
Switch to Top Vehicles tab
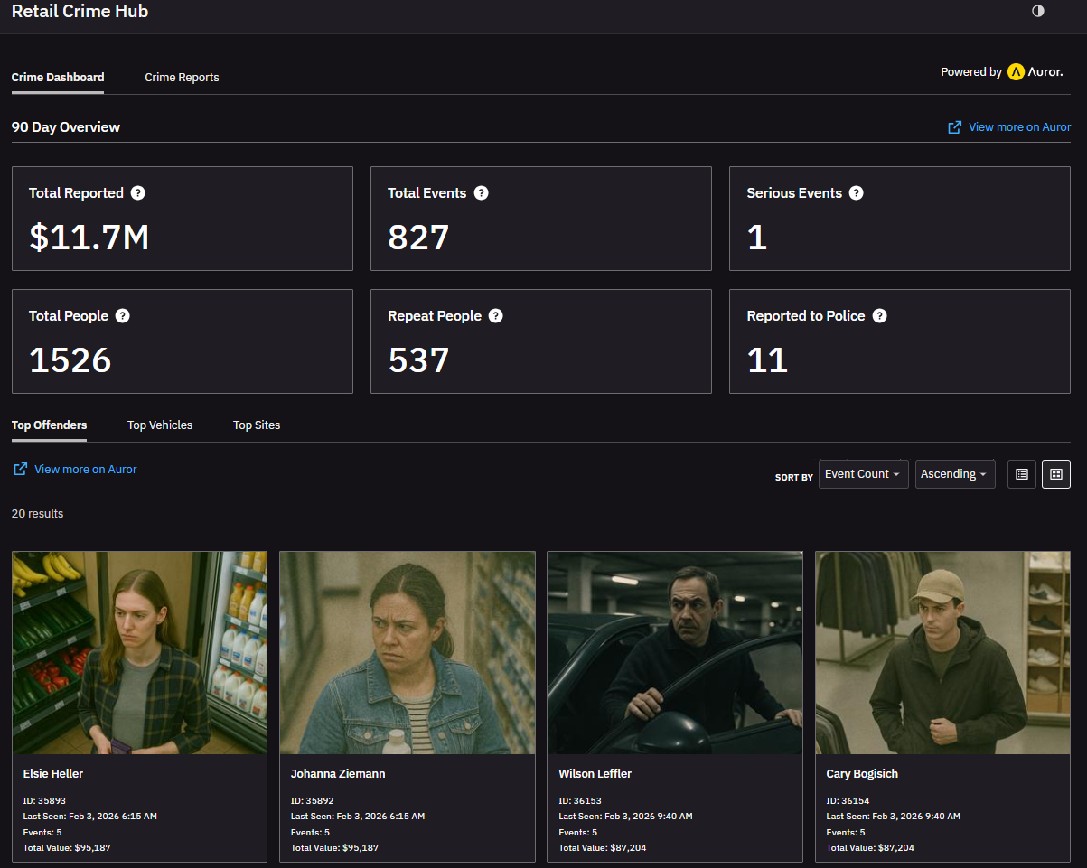[x=160, y=425]
